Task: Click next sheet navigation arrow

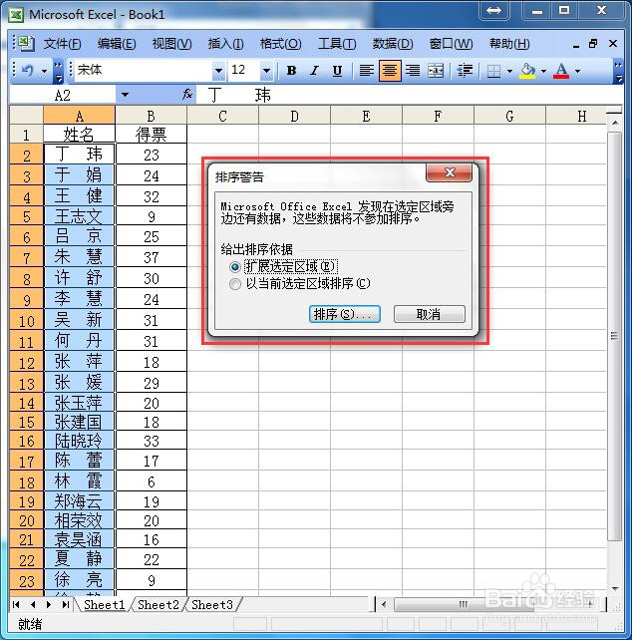Action: (49, 604)
